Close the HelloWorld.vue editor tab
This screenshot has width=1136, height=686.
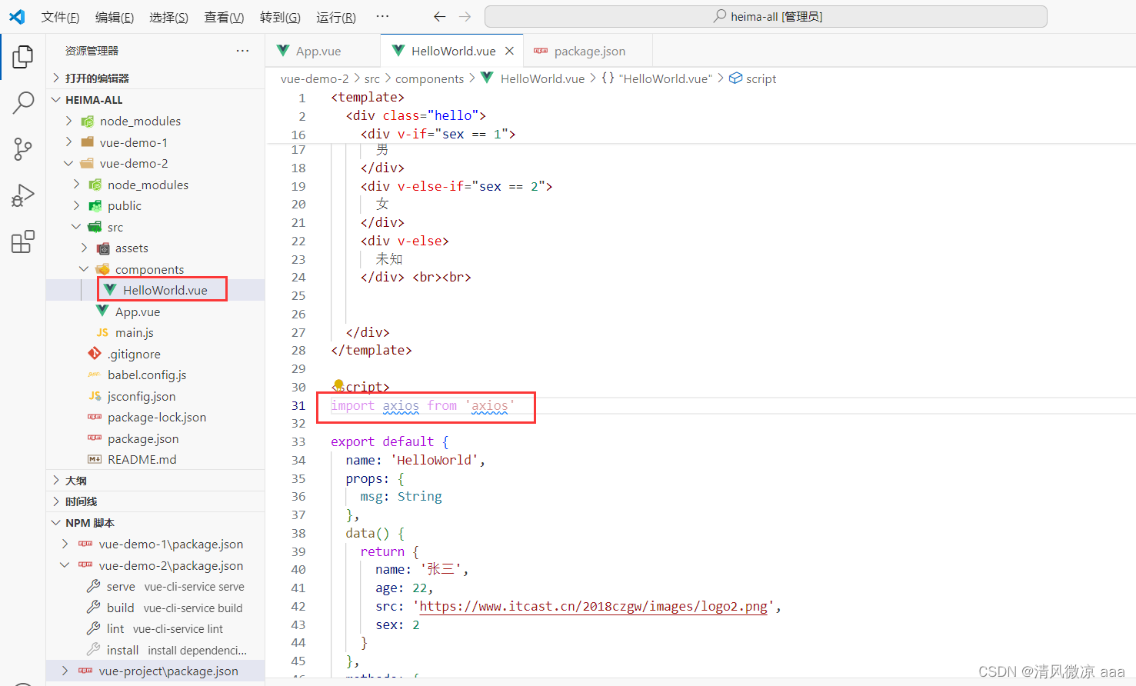(x=509, y=51)
